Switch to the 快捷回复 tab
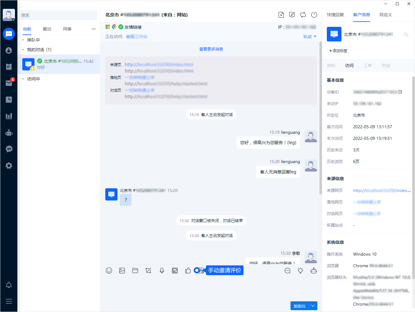415x312 pixels. point(335,15)
